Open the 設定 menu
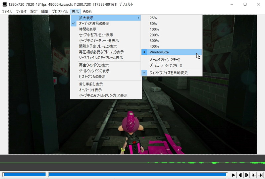The height and width of the screenshot is (179, 265). point(34,12)
